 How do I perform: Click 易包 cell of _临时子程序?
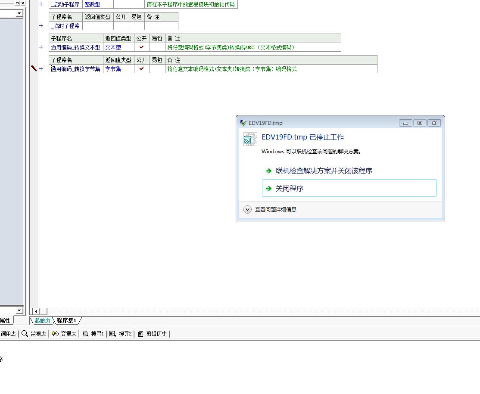[x=137, y=26]
